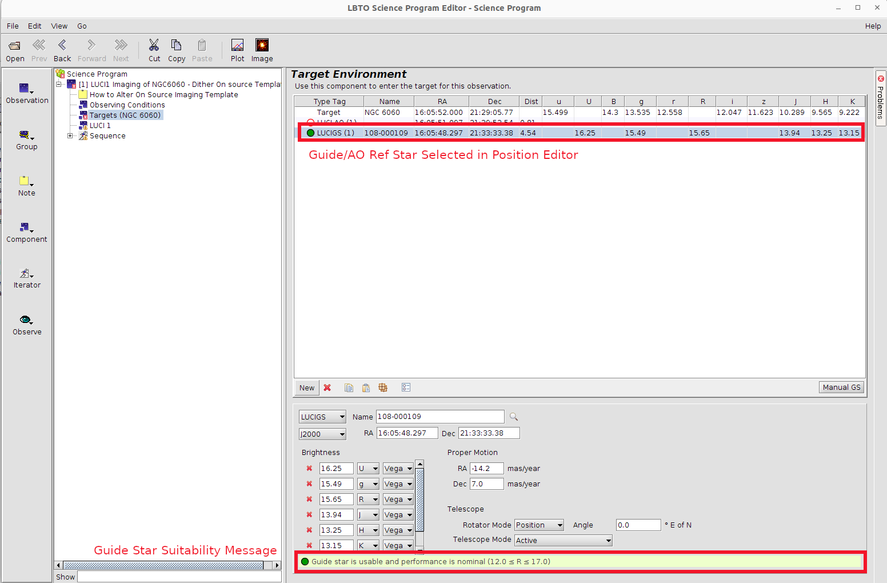887x583 pixels.
Task: Open the Help menu
Action: [872, 26]
